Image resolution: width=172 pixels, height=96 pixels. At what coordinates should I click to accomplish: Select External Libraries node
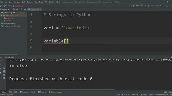point(9,23)
